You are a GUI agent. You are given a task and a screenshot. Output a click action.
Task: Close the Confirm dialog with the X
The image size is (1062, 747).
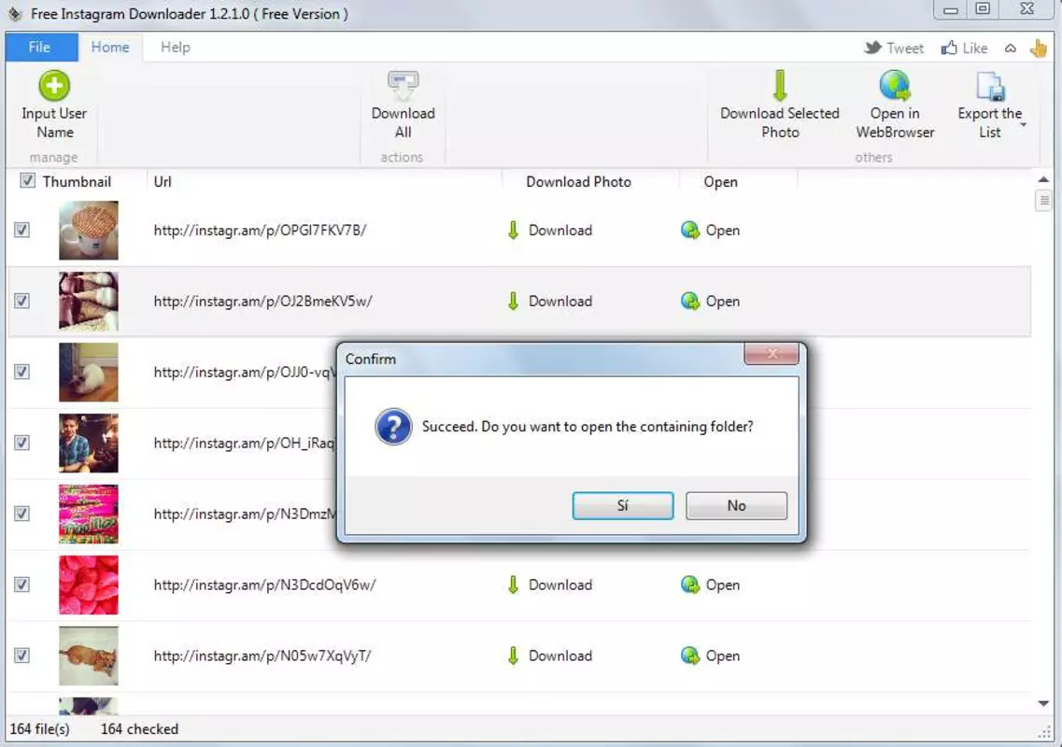[772, 354]
